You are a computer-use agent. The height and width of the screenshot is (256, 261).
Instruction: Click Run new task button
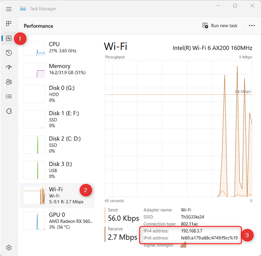pos(220,26)
